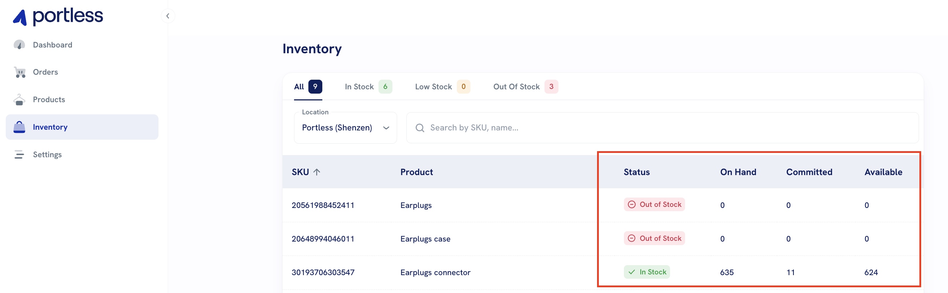
Task: Open Products in the sidebar
Action: pyautogui.click(x=49, y=100)
